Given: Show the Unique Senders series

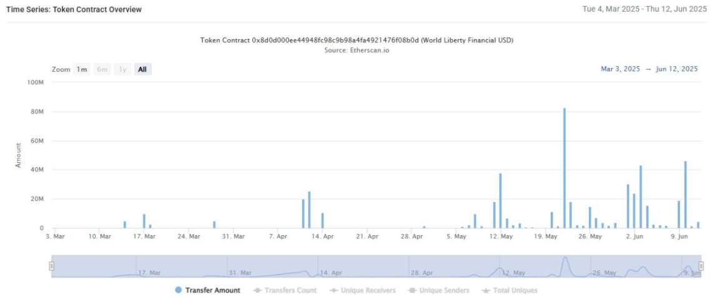Looking at the screenshot, I should [438, 290].
